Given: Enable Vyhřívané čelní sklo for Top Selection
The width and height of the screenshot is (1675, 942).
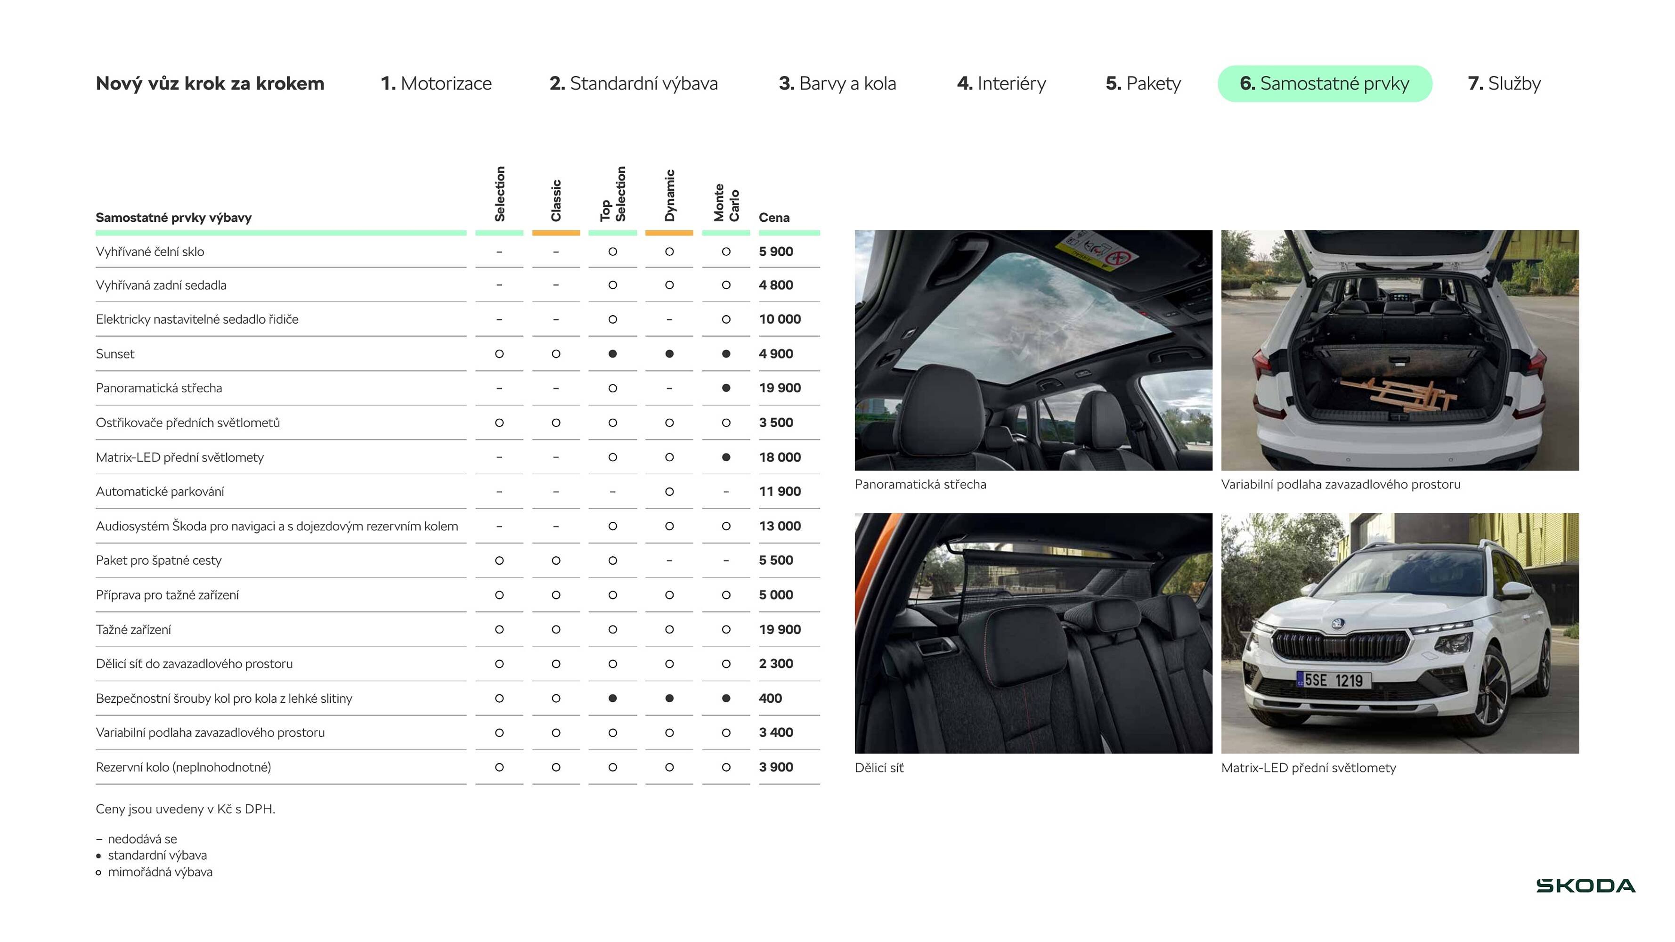Looking at the screenshot, I should click(x=612, y=251).
